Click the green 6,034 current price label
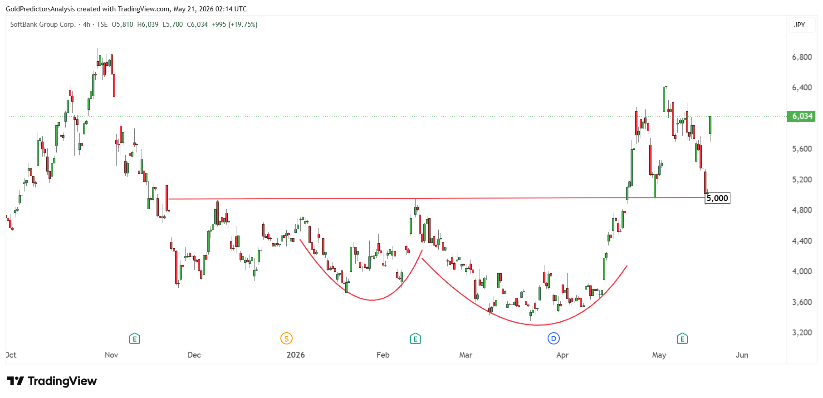Viewport: 823px width, 398px height. (802, 116)
